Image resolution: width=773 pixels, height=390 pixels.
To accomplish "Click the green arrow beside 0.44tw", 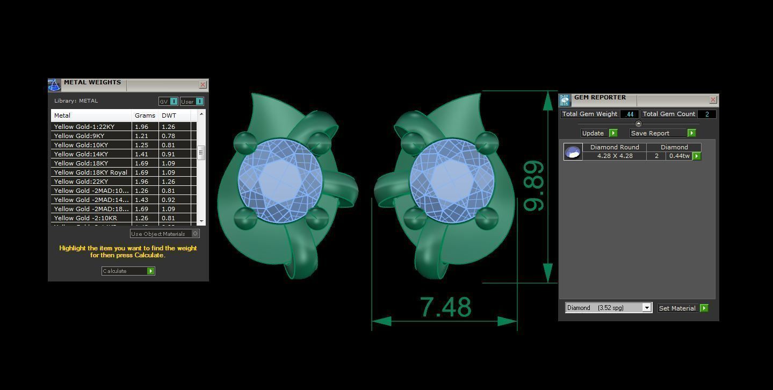I will pyautogui.click(x=697, y=156).
